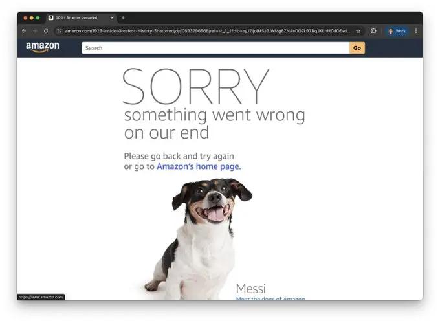Open the Meet the dogs of Amazon link

(x=270, y=298)
